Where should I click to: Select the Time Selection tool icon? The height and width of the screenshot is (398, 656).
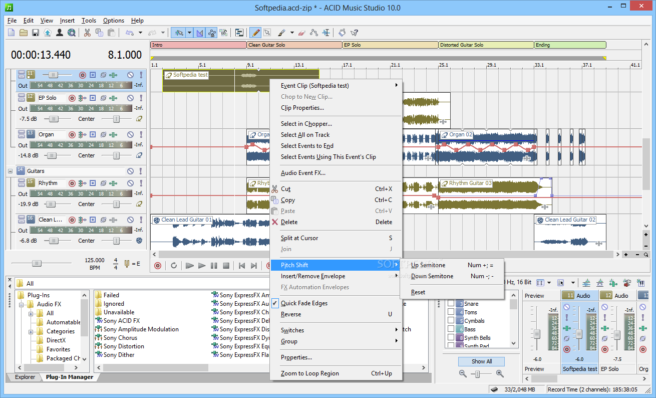[x=326, y=33]
